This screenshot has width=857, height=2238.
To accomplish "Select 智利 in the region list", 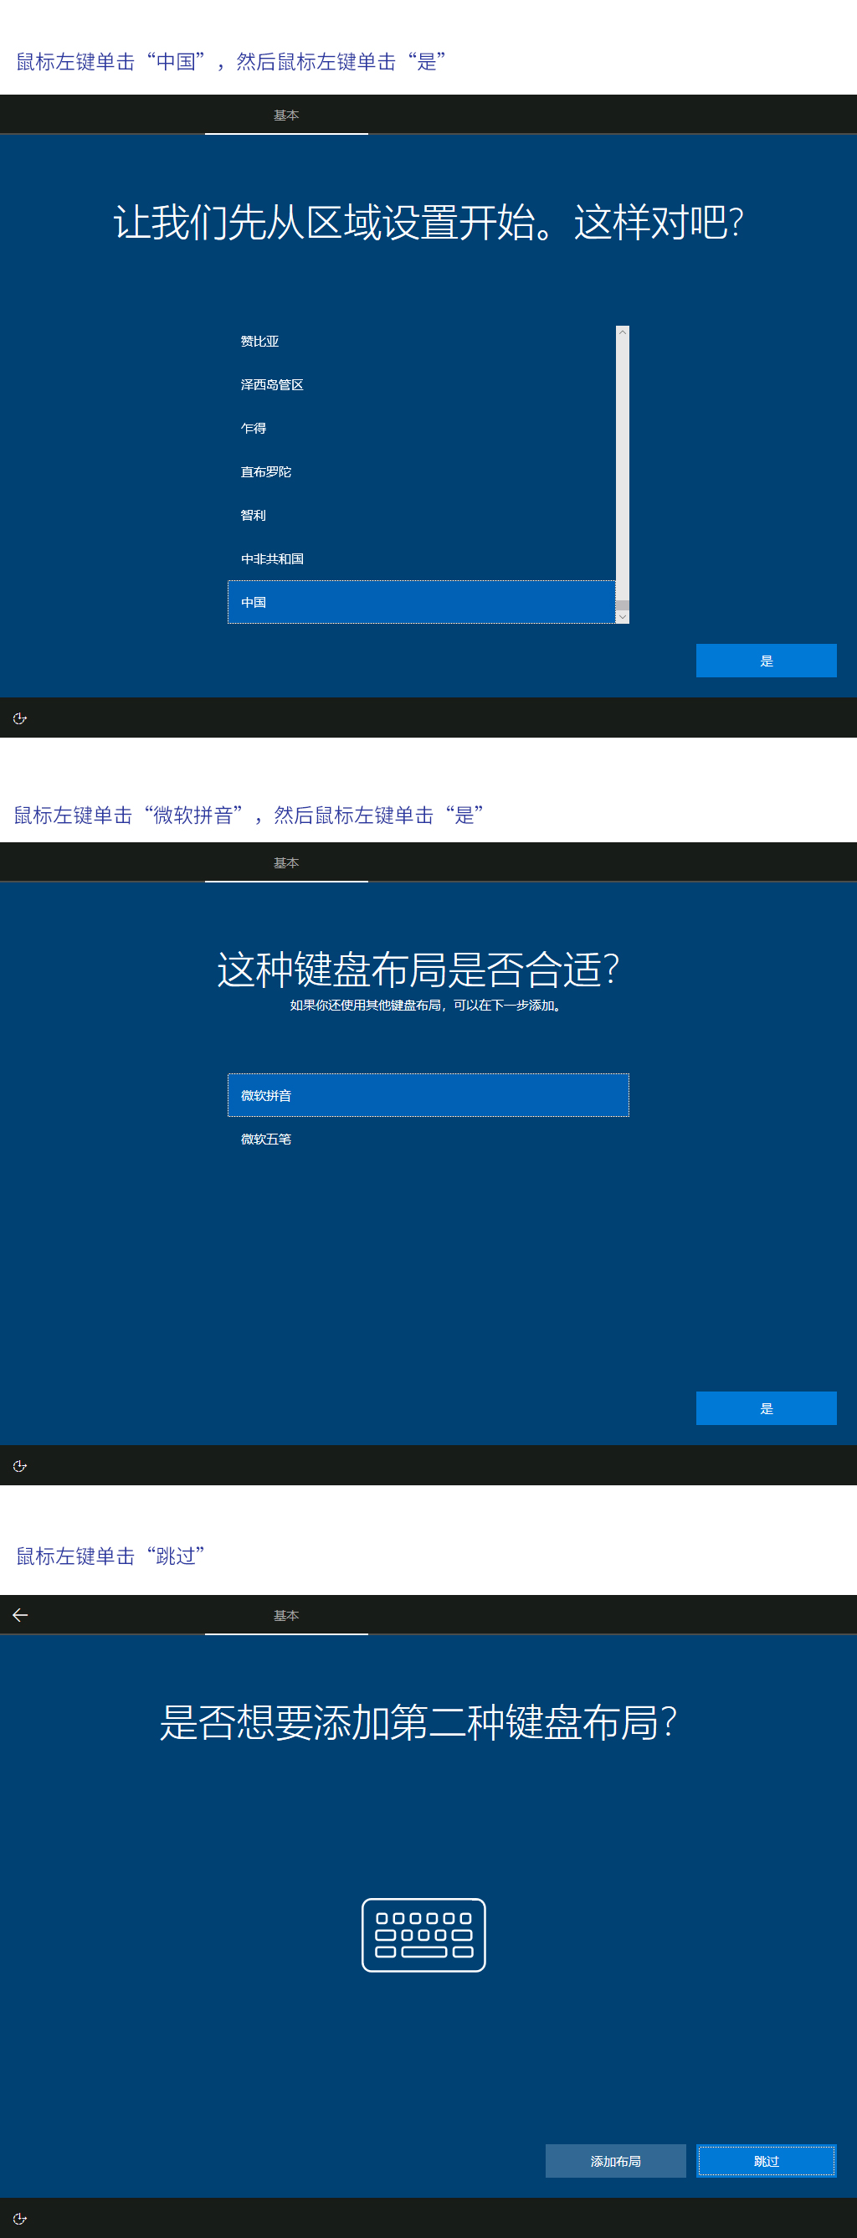I will (x=422, y=515).
